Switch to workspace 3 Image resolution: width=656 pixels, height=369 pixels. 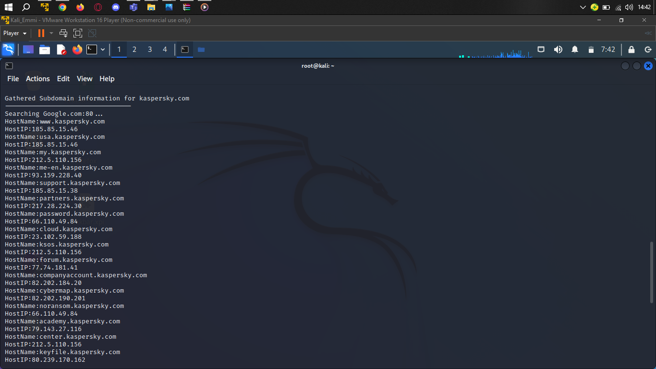pyautogui.click(x=150, y=49)
